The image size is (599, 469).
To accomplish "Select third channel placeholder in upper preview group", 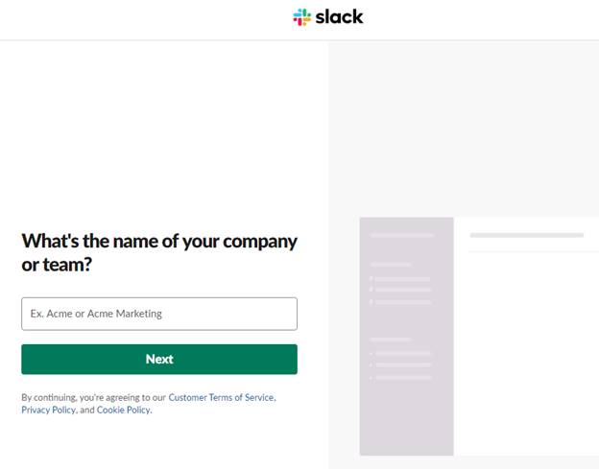I will pyautogui.click(x=402, y=302).
